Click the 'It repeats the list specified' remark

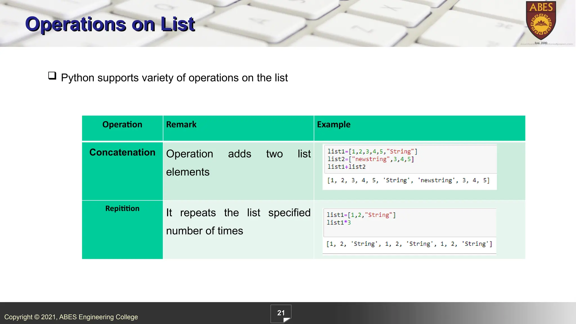pos(238,222)
